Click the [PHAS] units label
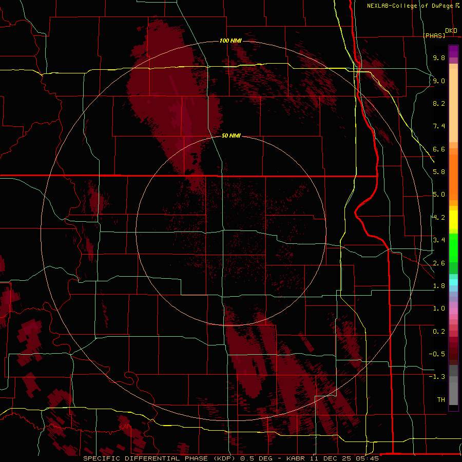The image size is (462, 462). [434, 35]
